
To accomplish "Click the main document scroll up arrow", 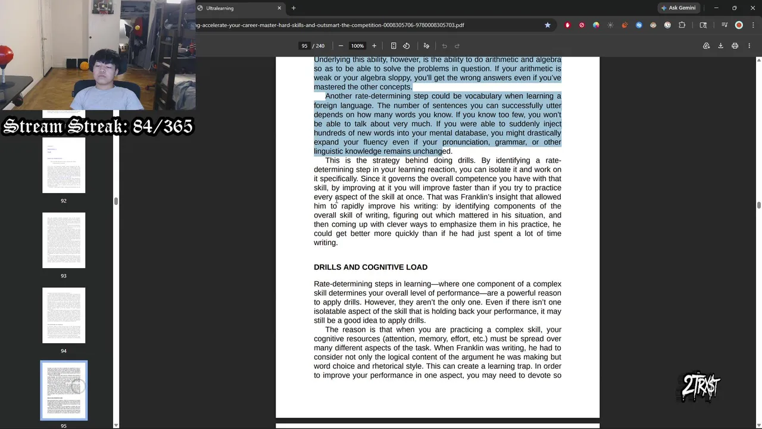I will coord(758,60).
